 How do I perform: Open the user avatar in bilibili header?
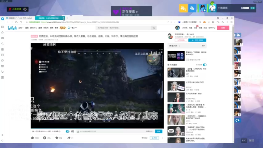pyautogui.click(x=177, y=28)
